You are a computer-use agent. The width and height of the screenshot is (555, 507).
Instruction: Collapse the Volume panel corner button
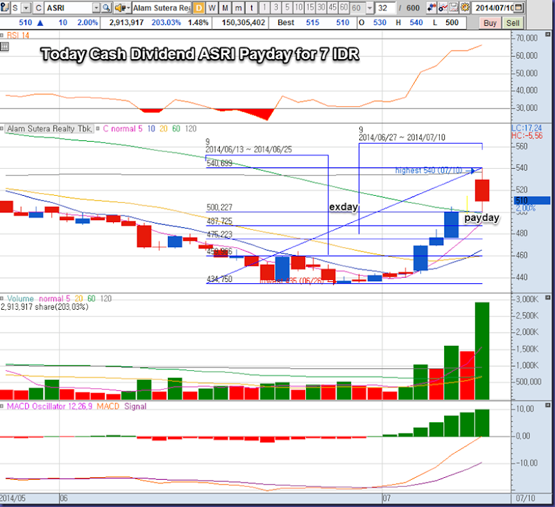(548, 297)
